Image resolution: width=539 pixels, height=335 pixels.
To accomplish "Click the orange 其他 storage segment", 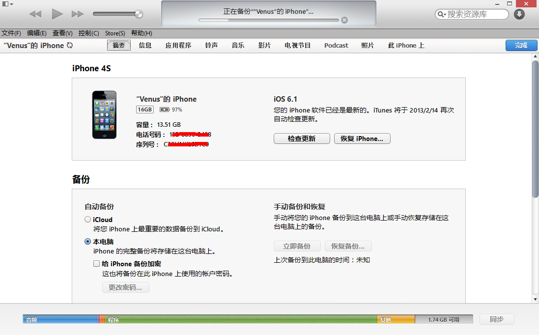I will [x=396, y=319].
